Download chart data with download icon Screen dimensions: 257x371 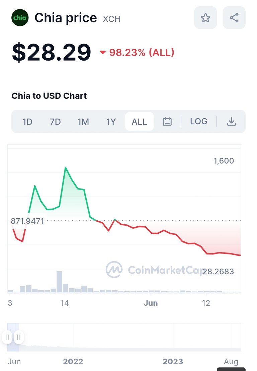[x=232, y=122]
